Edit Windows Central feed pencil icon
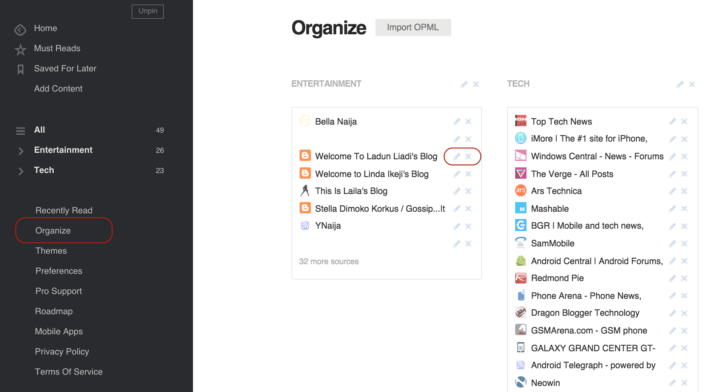The width and height of the screenshot is (713, 392). (672, 156)
